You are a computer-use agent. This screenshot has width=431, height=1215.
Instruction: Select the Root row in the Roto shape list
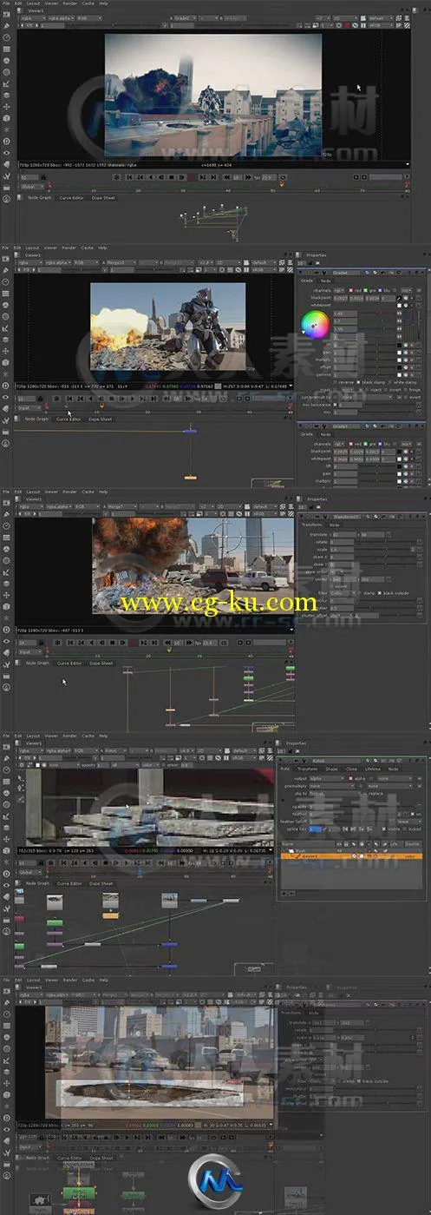tap(351, 850)
